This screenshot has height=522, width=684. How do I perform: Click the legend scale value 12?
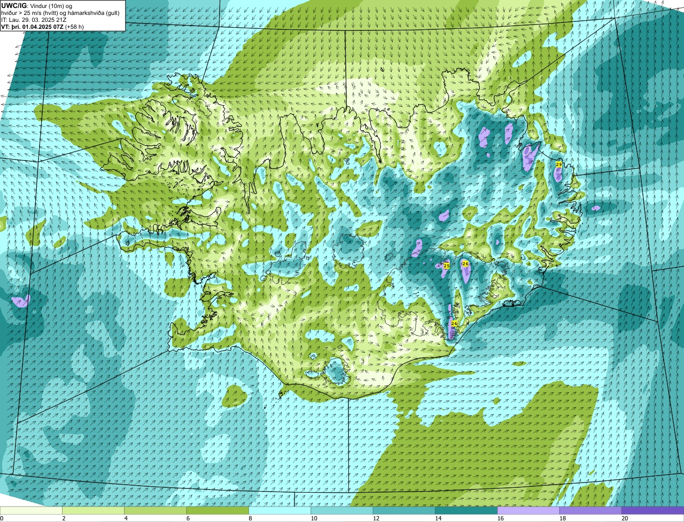pyautogui.click(x=376, y=518)
